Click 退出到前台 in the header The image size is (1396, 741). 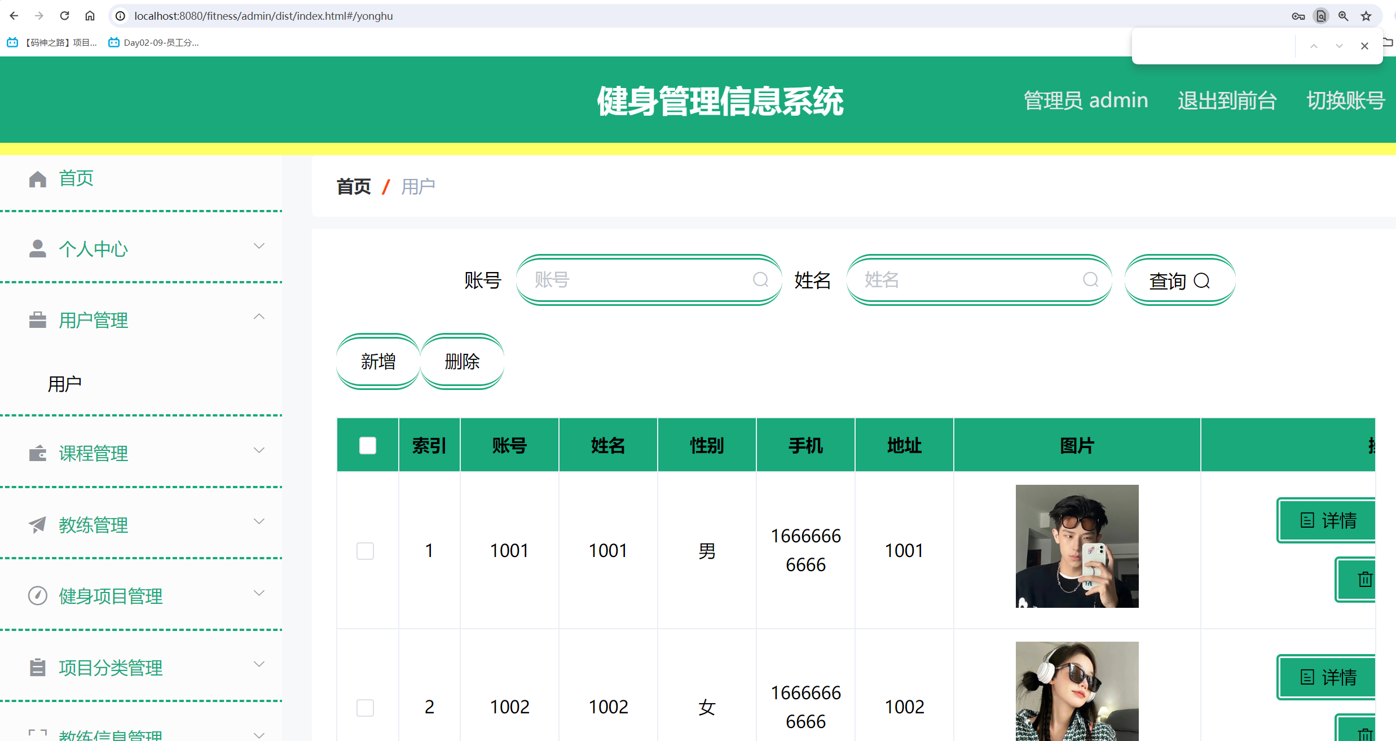coord(1227,100)
